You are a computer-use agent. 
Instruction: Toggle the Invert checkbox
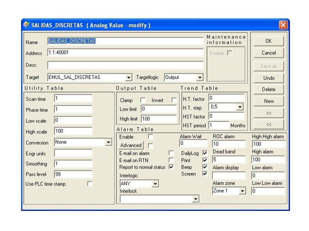174,100
